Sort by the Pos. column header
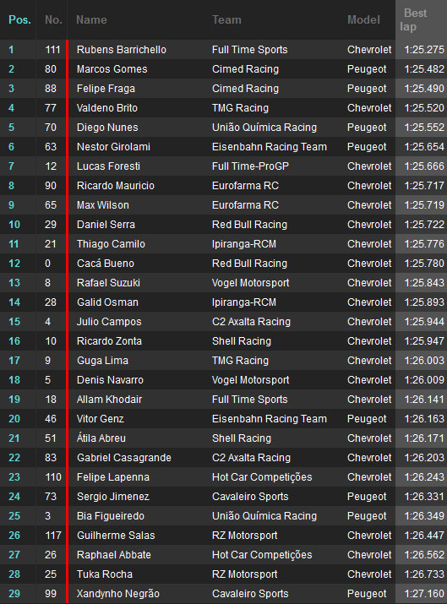447x604 pixels. [x=19, y=19]
